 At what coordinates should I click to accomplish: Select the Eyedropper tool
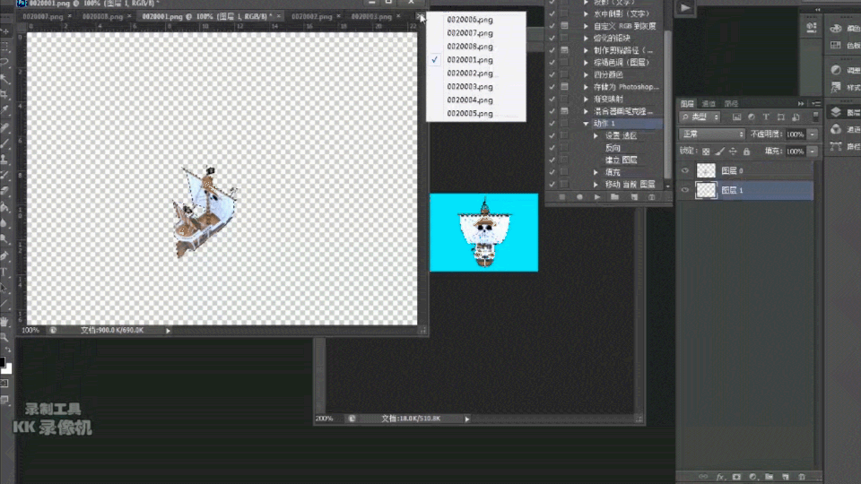[4, 109]
